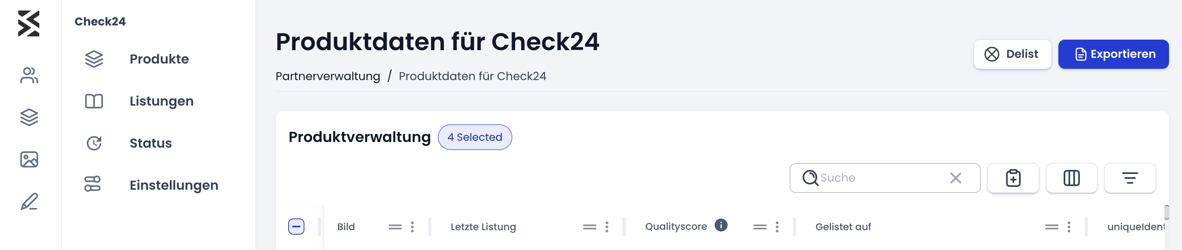This screenshot has height=250, width=1182.
Task: Open the Bild column options menu
Action: pyautogui.click(x=412, y=227)
